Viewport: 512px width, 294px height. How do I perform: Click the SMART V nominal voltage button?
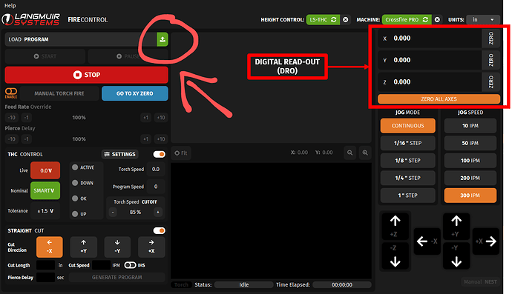[45, 190]
